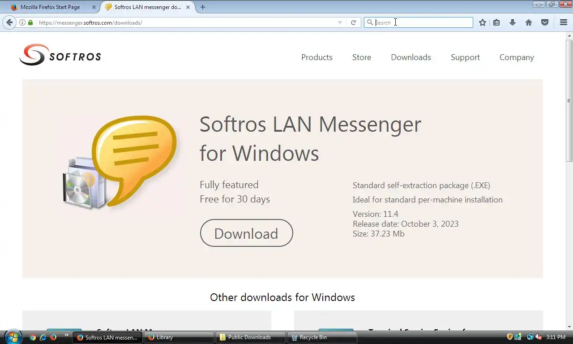Open the Windows Start orb

12,337
